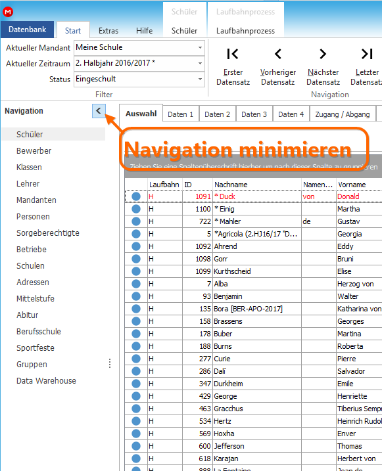This screenshot has height=471, width=382.
Task: Sort by the Laufbahn column header
Action: tap(165, 185)
